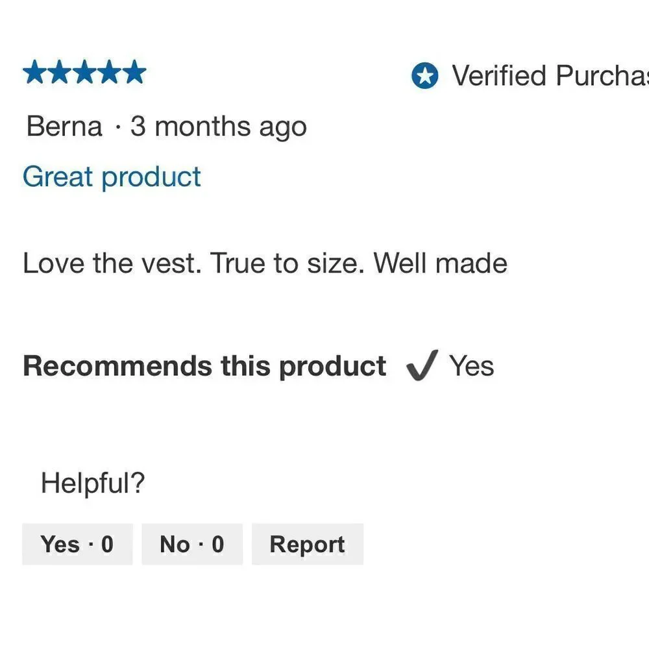This screenshot has height=649, width=649.
Task: Click the review text Love the vest
Action: coord(112,263)
